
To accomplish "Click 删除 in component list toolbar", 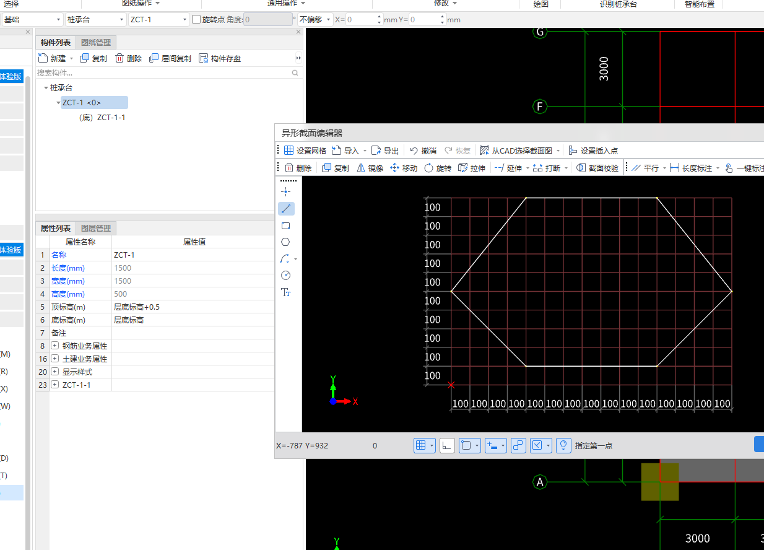I will (128, 58).
